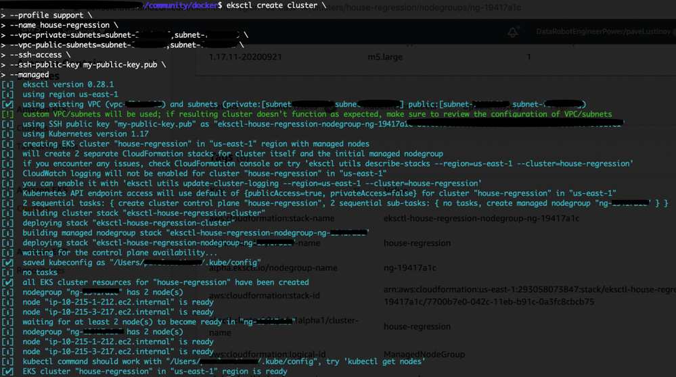The width and height of the screenshot is (676, 377).
Task: Click info marker beside 'using region us-east-1'
Action: pos(7,95)
